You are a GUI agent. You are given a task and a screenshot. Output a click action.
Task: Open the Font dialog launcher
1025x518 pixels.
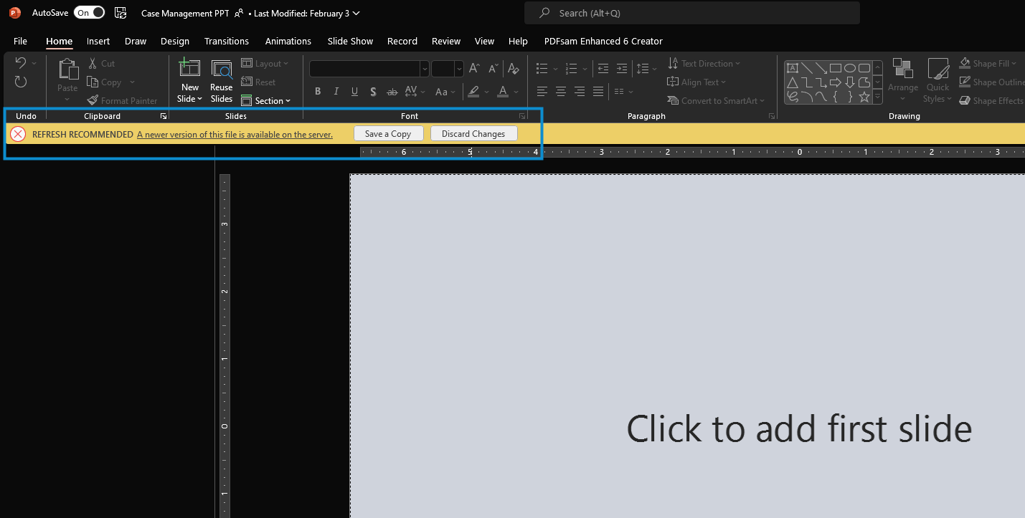(522, 116)
